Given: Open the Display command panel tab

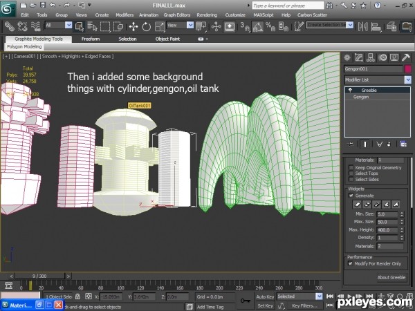Looking at the screenshot, I should (394, 57).
